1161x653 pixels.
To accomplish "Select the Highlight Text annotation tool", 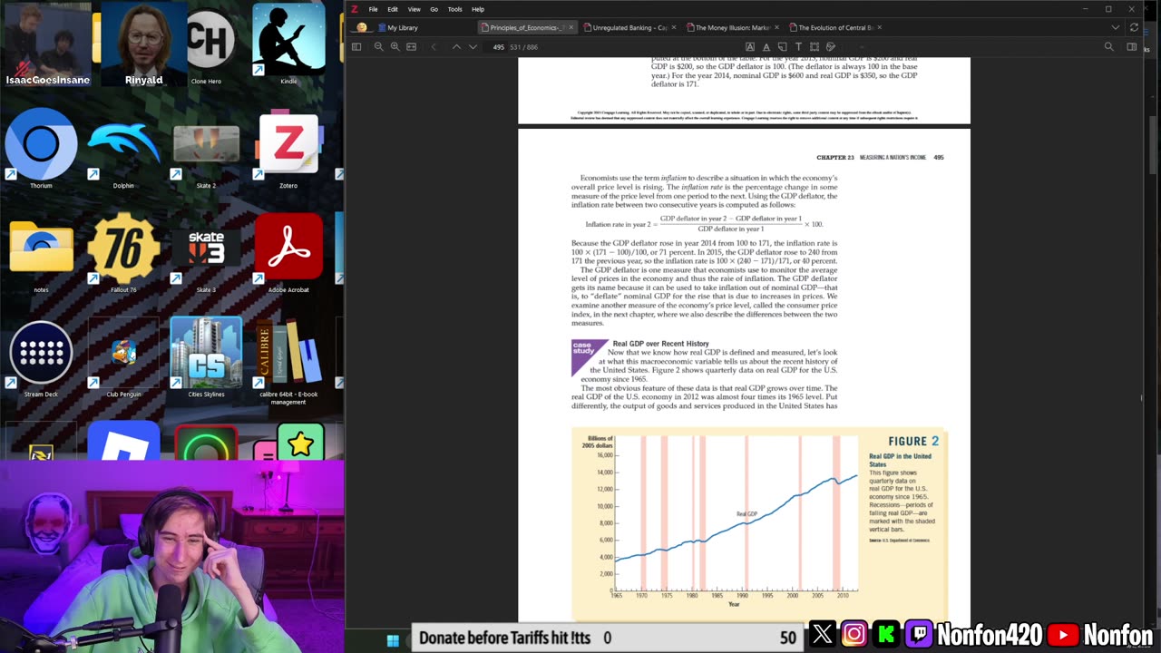I will coord(750,46).
